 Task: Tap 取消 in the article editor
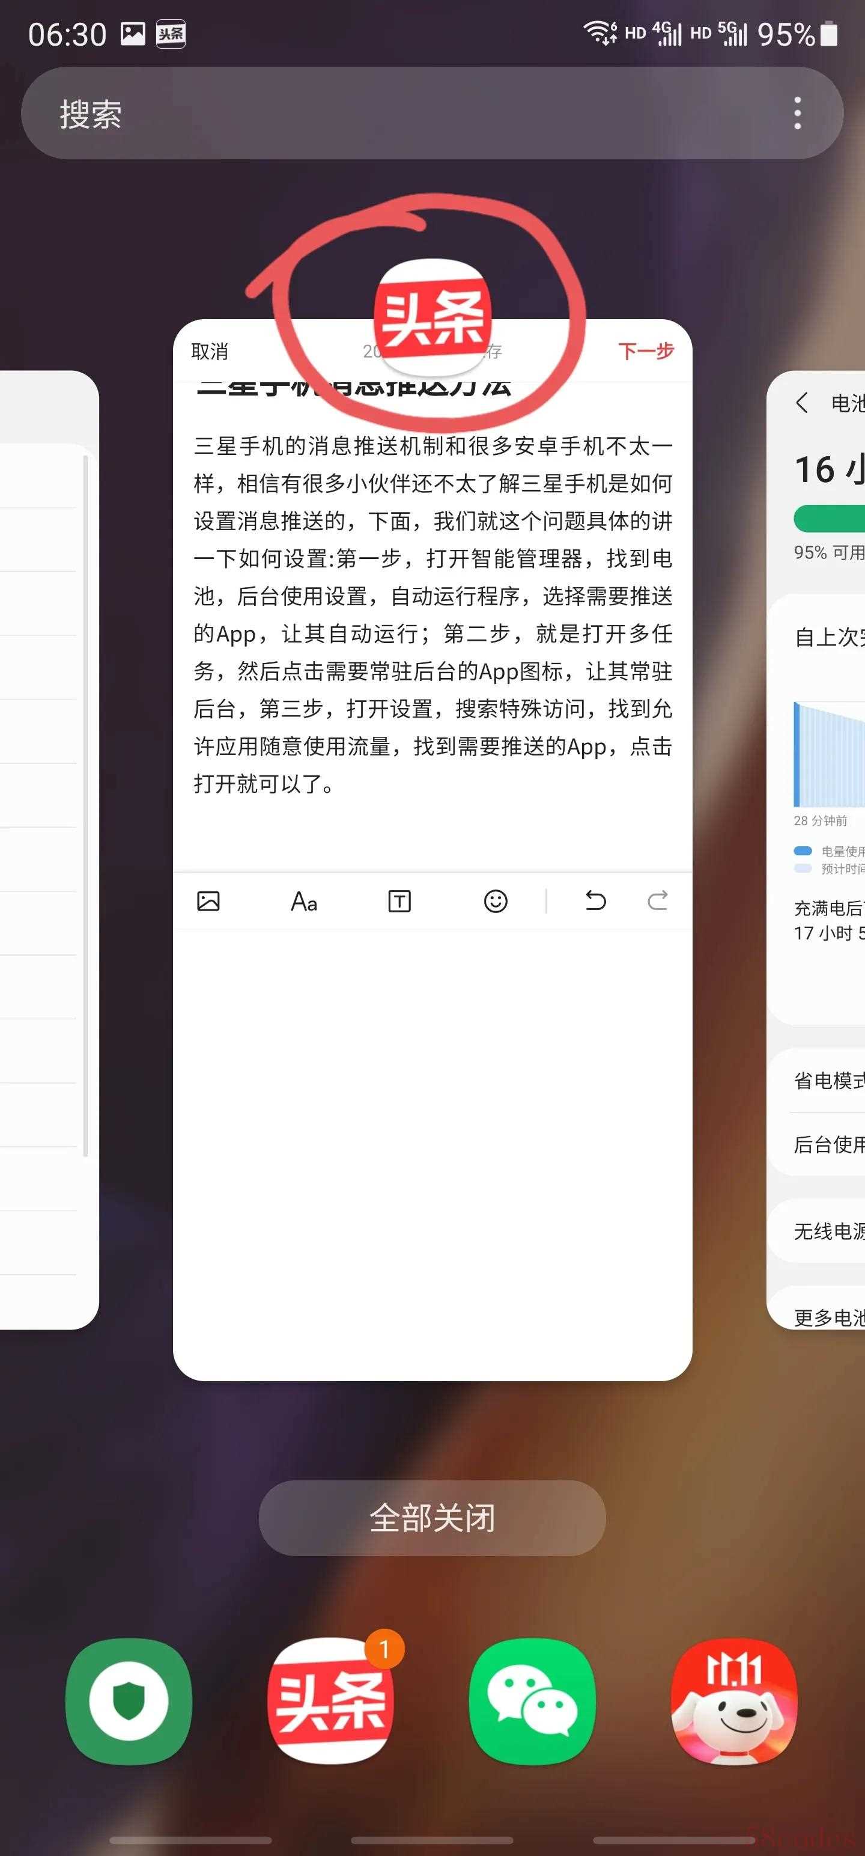click(210, 351)
